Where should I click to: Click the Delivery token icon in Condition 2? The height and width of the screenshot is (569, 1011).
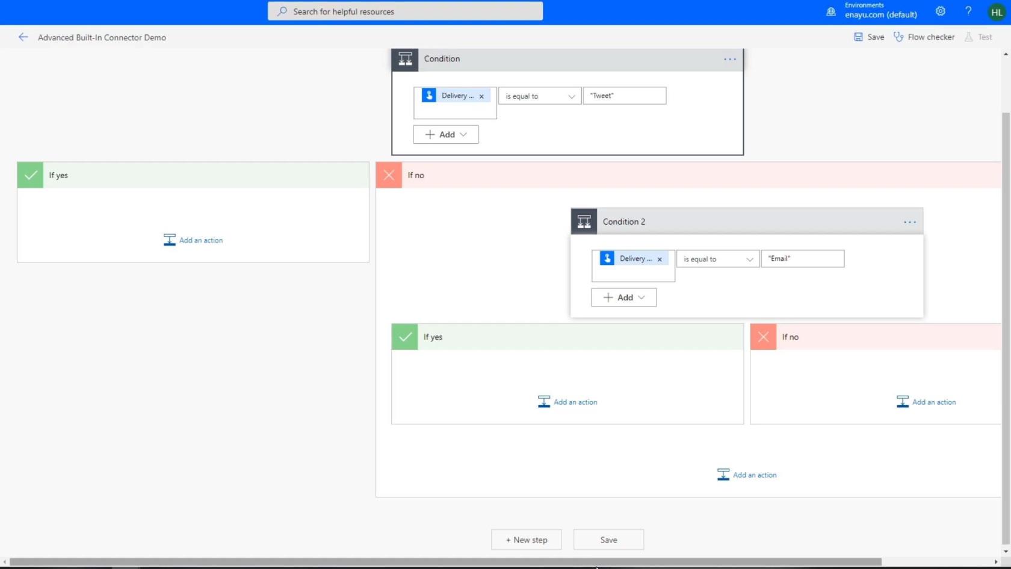607,258
